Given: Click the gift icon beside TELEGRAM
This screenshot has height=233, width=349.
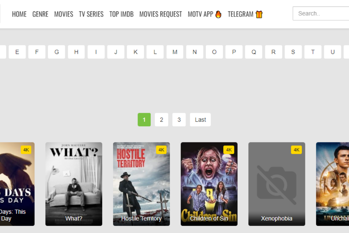Looking at the screenshot, I should [x=259, y=14].
